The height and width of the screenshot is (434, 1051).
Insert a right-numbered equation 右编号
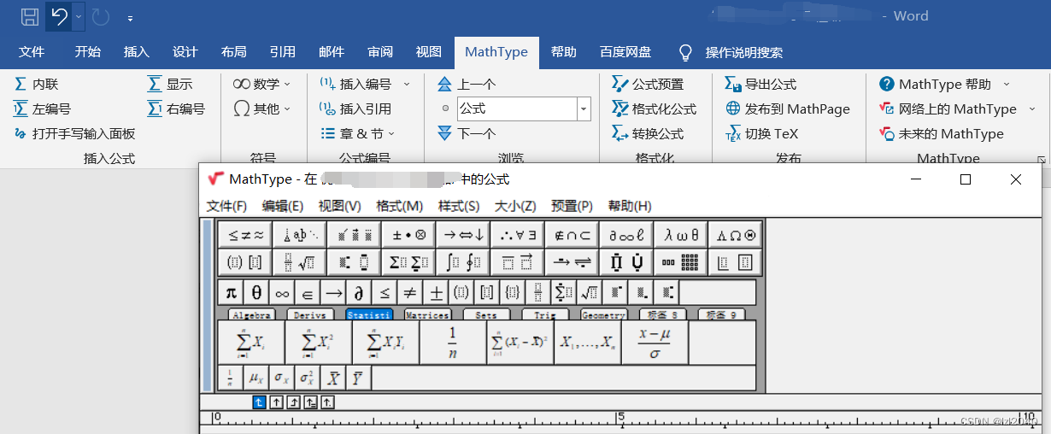pyautogui.click(x=177, y=108)
